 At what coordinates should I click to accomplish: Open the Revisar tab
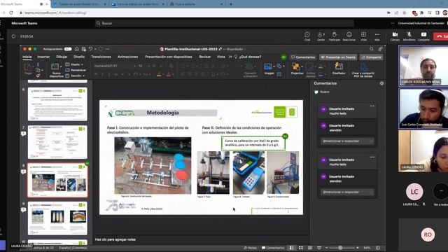pyautogui.click(x=205, y=57)
